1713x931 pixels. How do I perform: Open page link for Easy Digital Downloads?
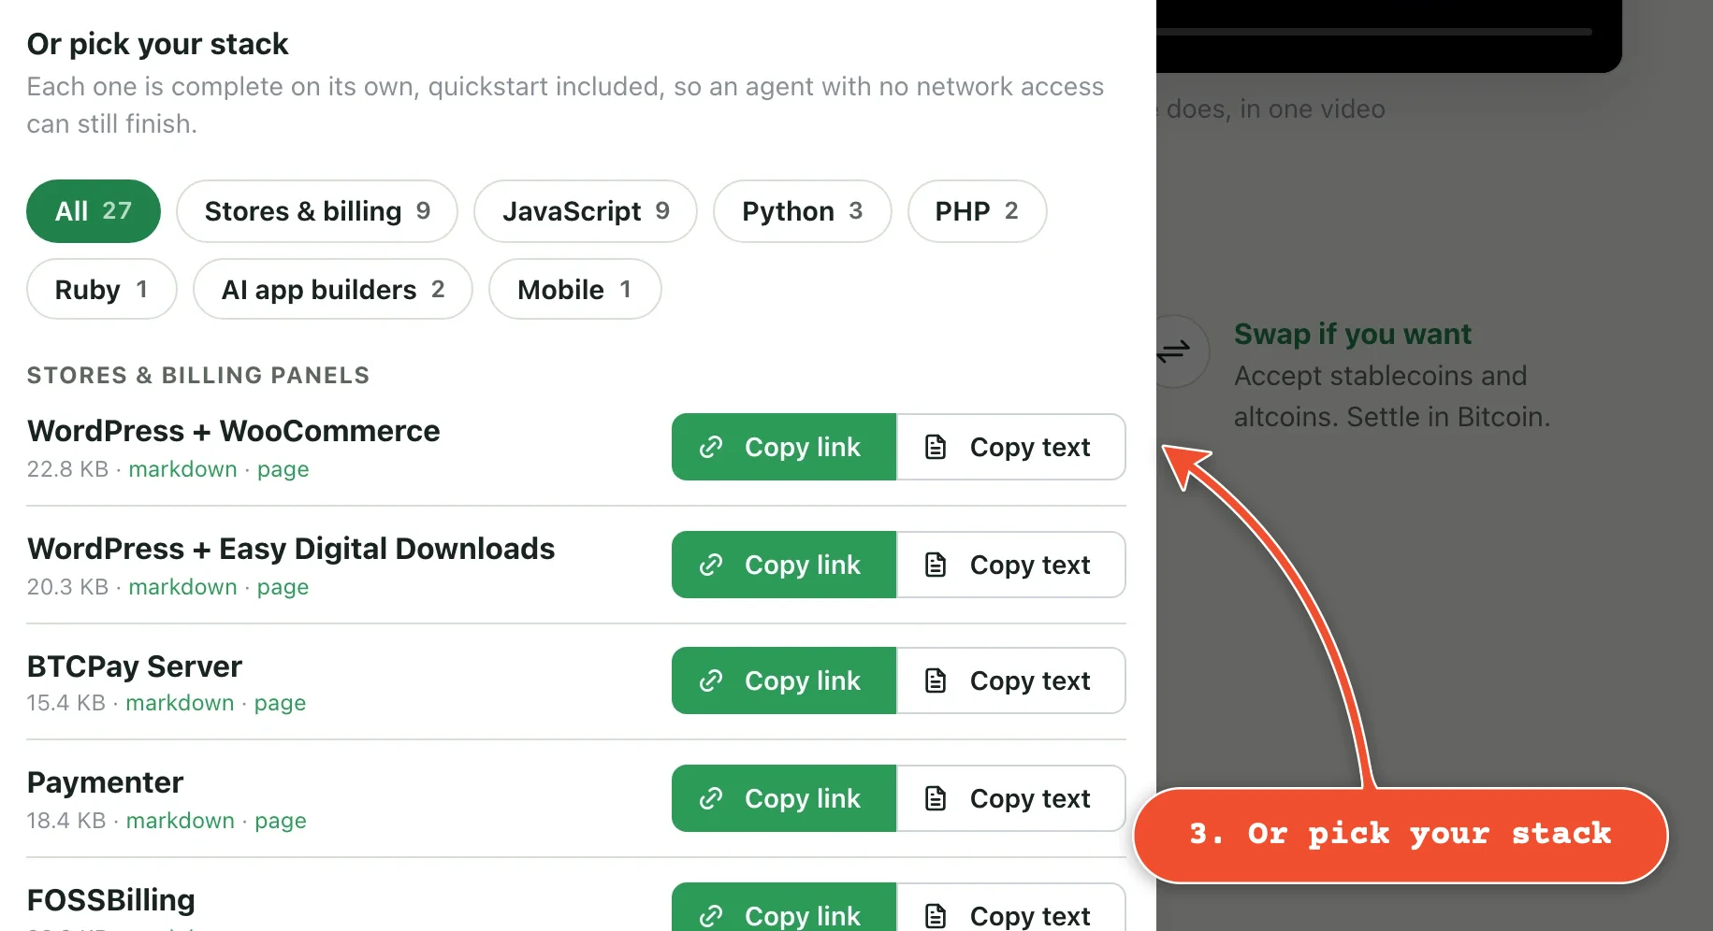[283, 587]
